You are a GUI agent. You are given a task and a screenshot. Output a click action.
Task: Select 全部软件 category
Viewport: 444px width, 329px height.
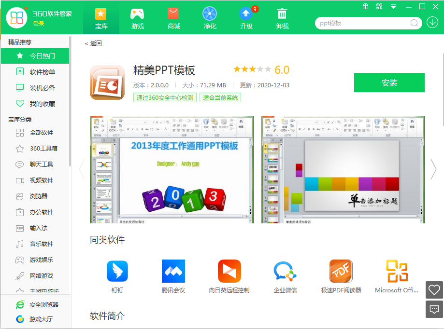click(x=35, y=132)
